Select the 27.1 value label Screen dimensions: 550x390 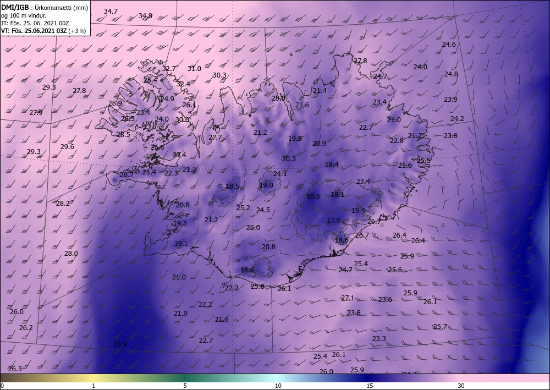(348, 298)
